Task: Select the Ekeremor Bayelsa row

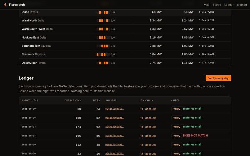Action: (x=125, y=54)
